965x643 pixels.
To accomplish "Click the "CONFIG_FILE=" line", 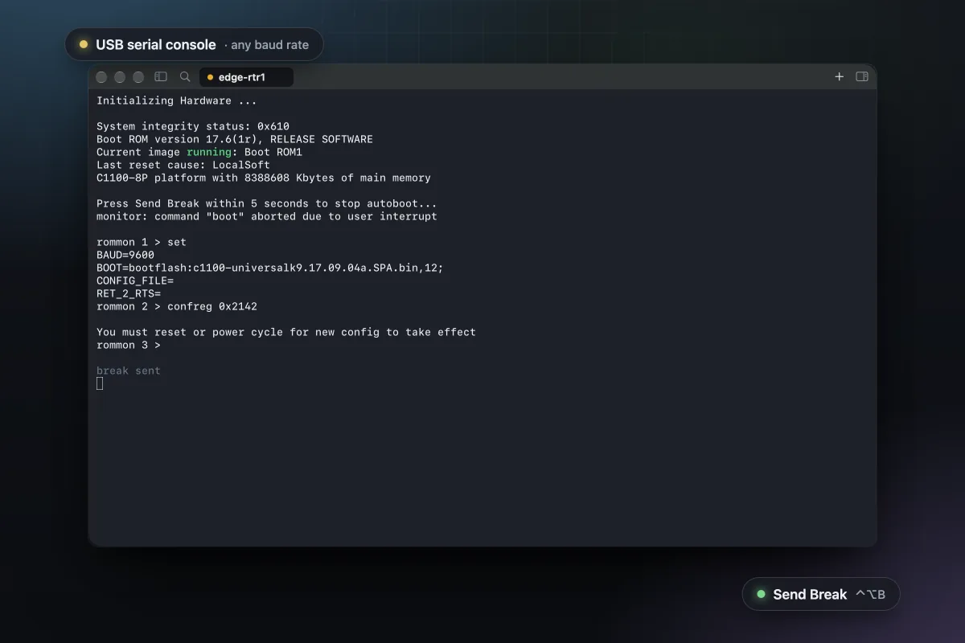I will coord(135,281).
